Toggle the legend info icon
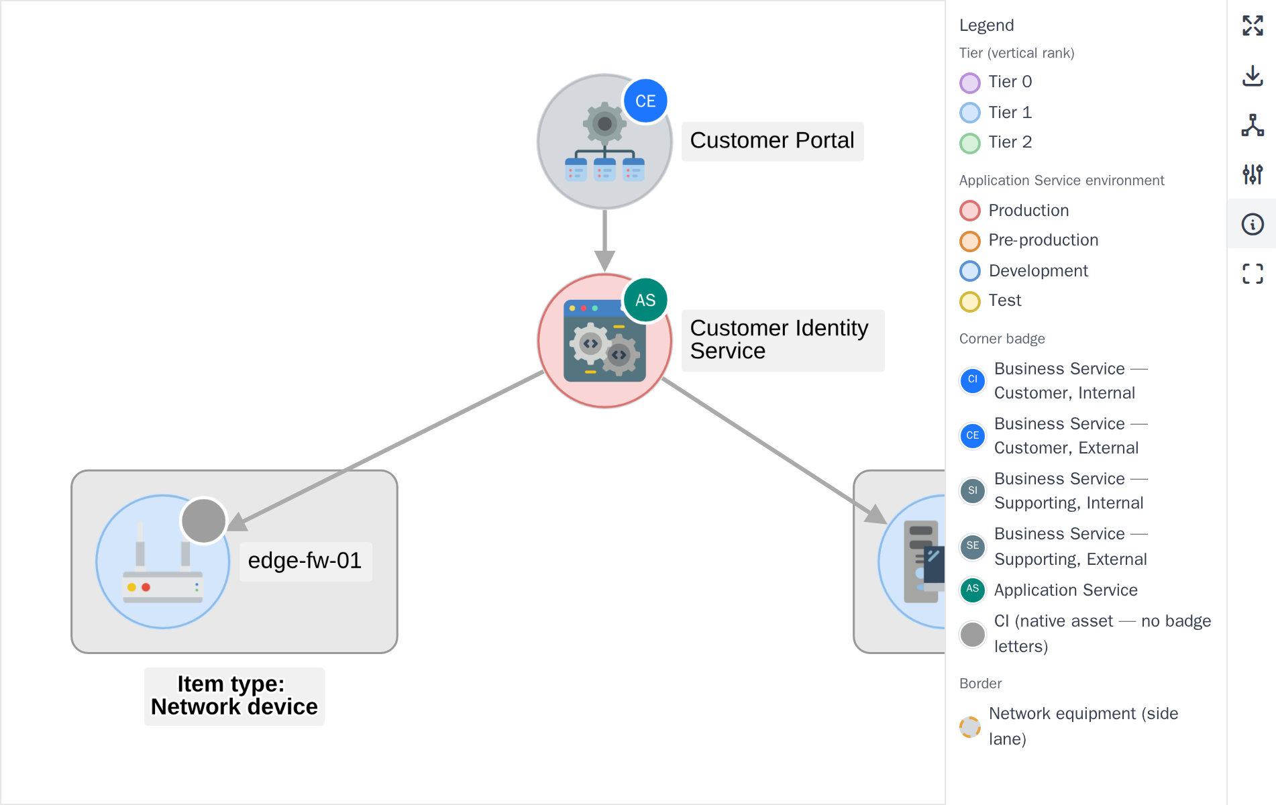1276x805 pixels. 1253,224
